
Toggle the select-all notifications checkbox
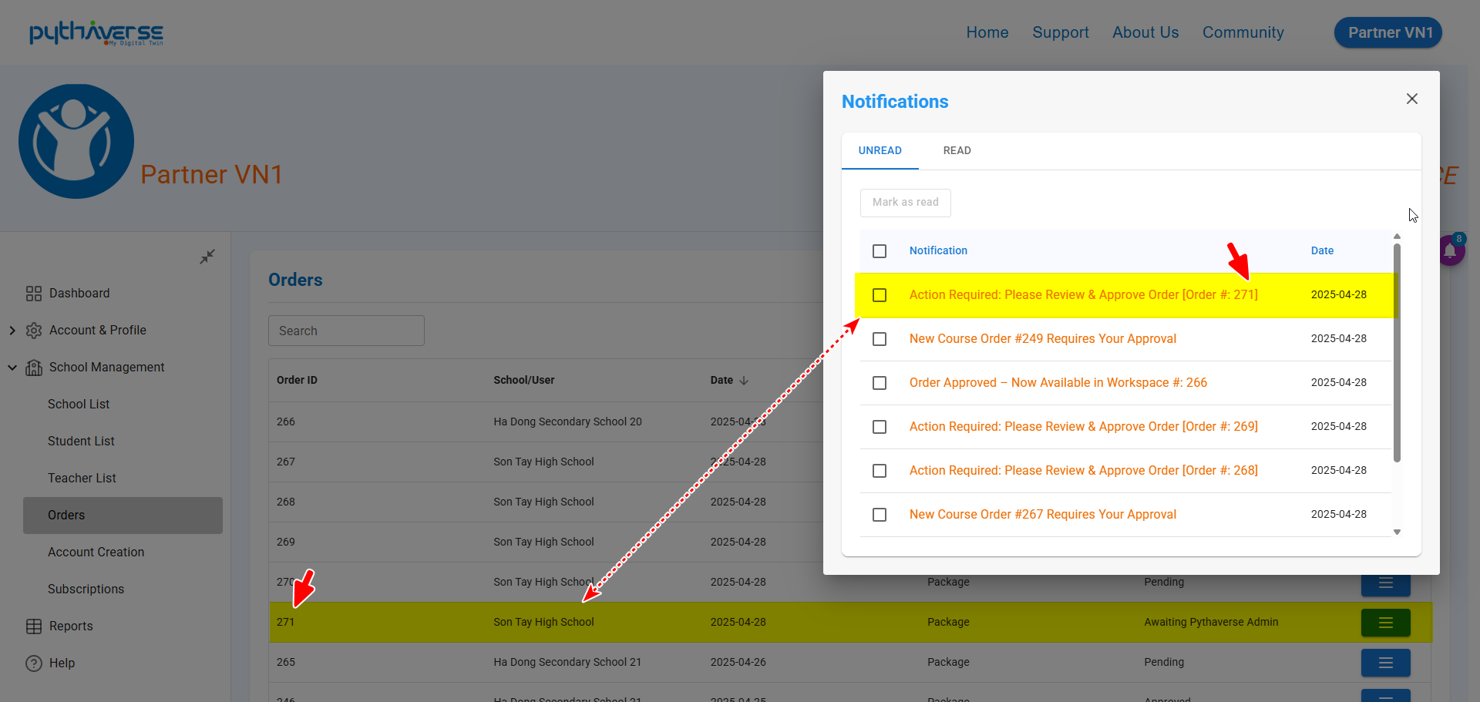pyautogui.click(x=880, y=251)
